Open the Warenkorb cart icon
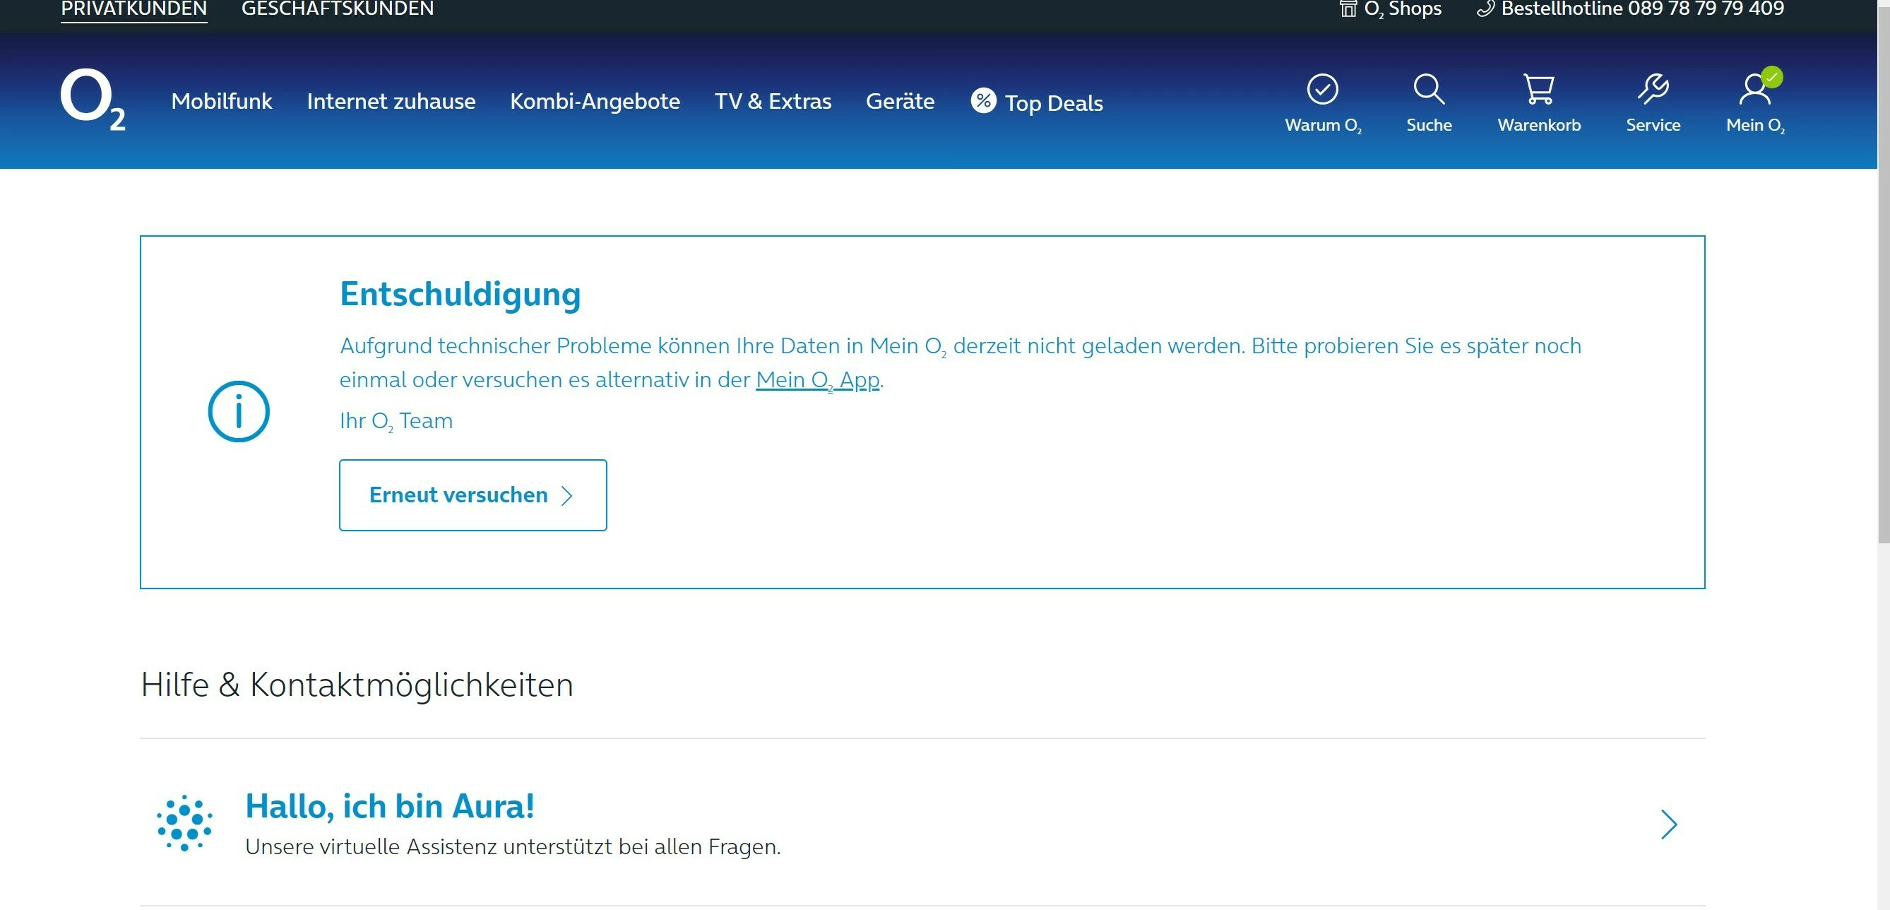Screen dimensions: 1890x910 1538,90
